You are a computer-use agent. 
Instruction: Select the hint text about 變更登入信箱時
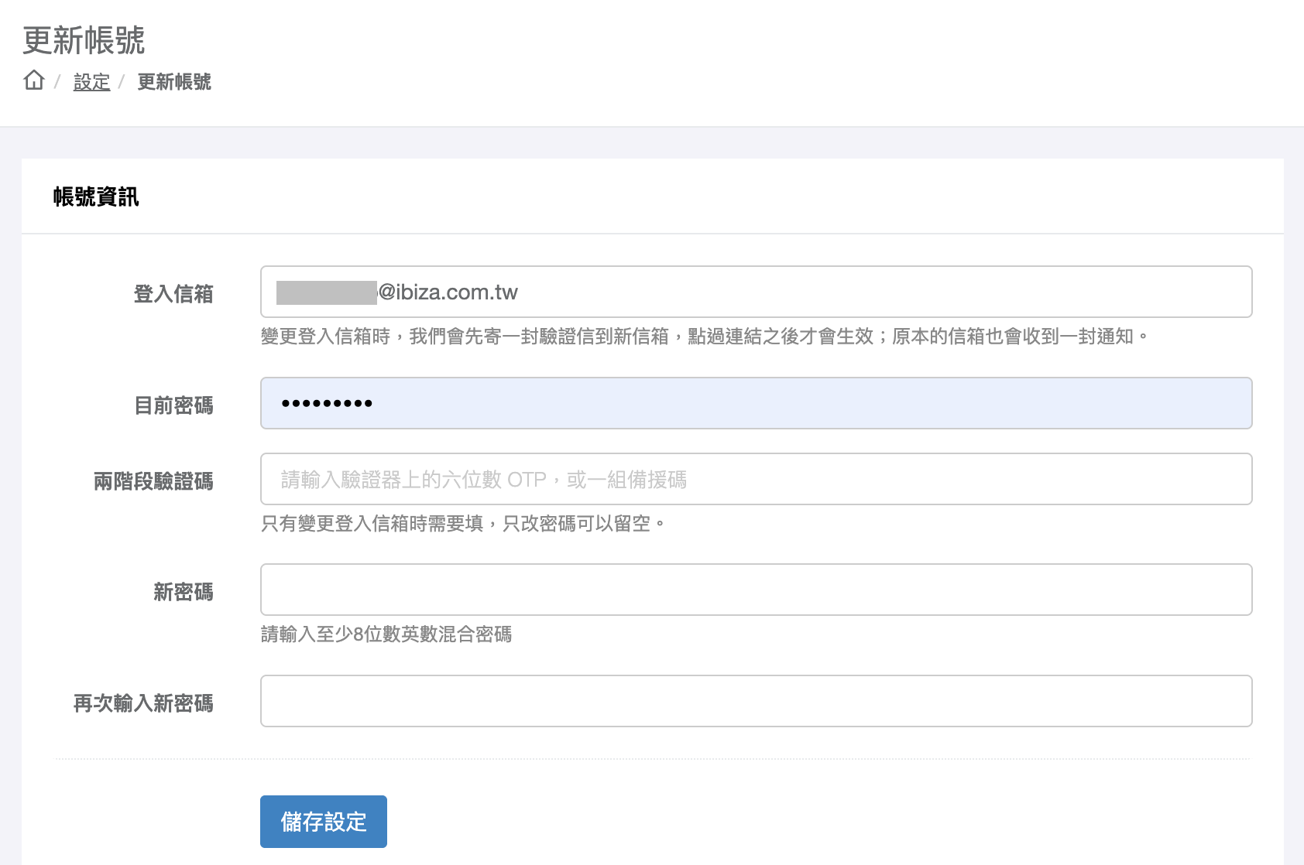coord(705,337)
